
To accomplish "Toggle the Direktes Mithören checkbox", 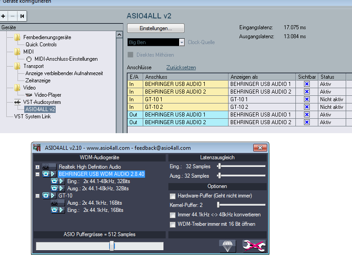I will coord(130,55).
